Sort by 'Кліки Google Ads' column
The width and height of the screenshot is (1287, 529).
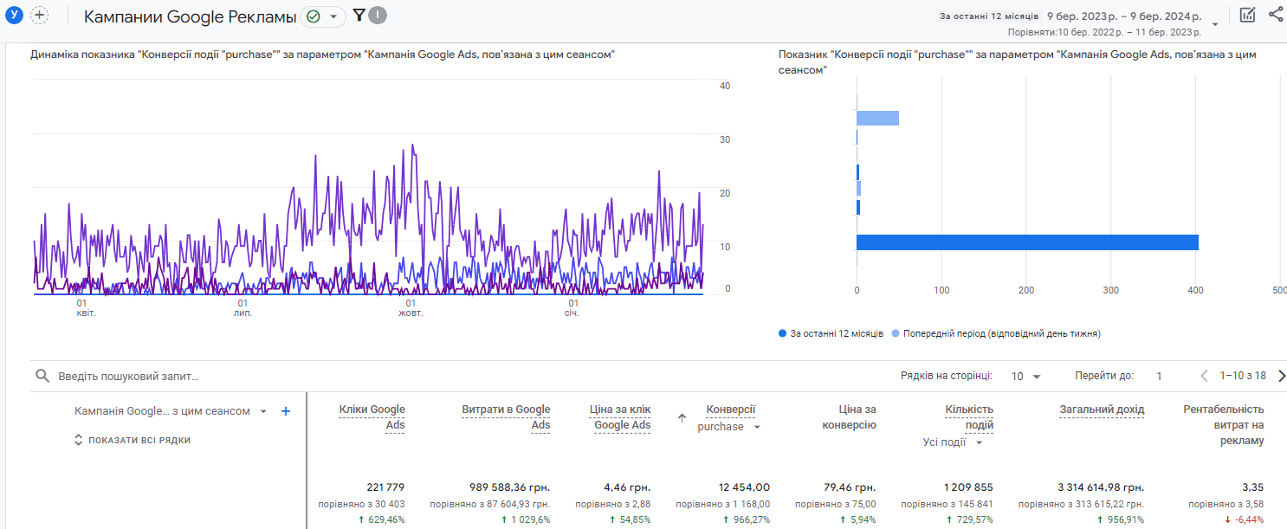(372, 417)
